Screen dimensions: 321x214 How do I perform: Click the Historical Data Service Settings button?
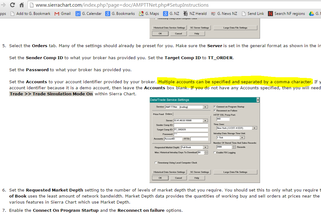[x=169, y=172]
